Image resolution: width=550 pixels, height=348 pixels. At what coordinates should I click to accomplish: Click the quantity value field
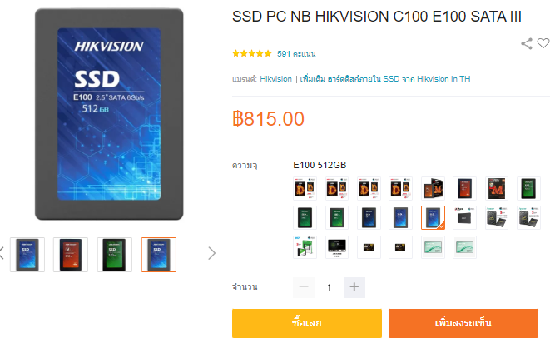click(329, 287)
